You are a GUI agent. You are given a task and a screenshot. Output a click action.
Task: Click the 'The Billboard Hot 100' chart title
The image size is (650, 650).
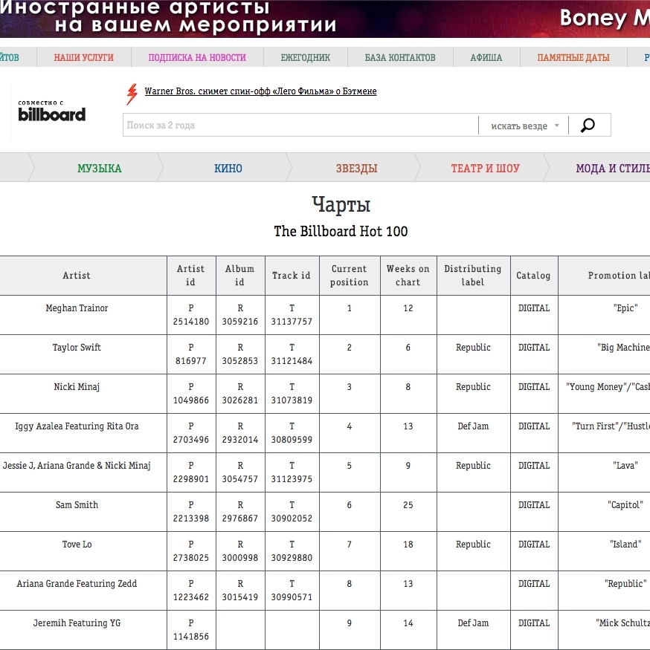click(341, 231)
